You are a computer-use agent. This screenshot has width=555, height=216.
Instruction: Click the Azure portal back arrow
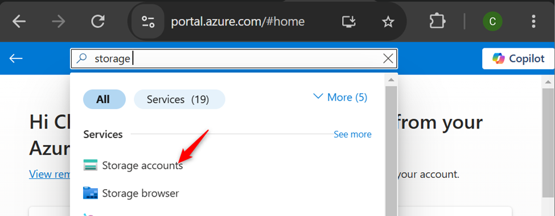pos(16,59)
